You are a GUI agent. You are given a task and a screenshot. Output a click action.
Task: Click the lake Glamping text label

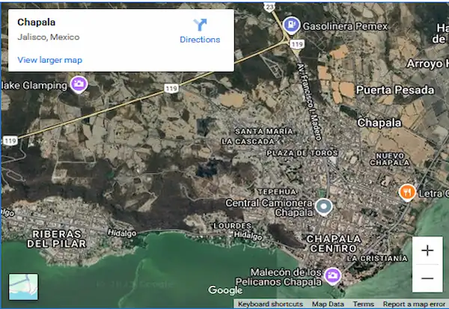click(34, 85)
